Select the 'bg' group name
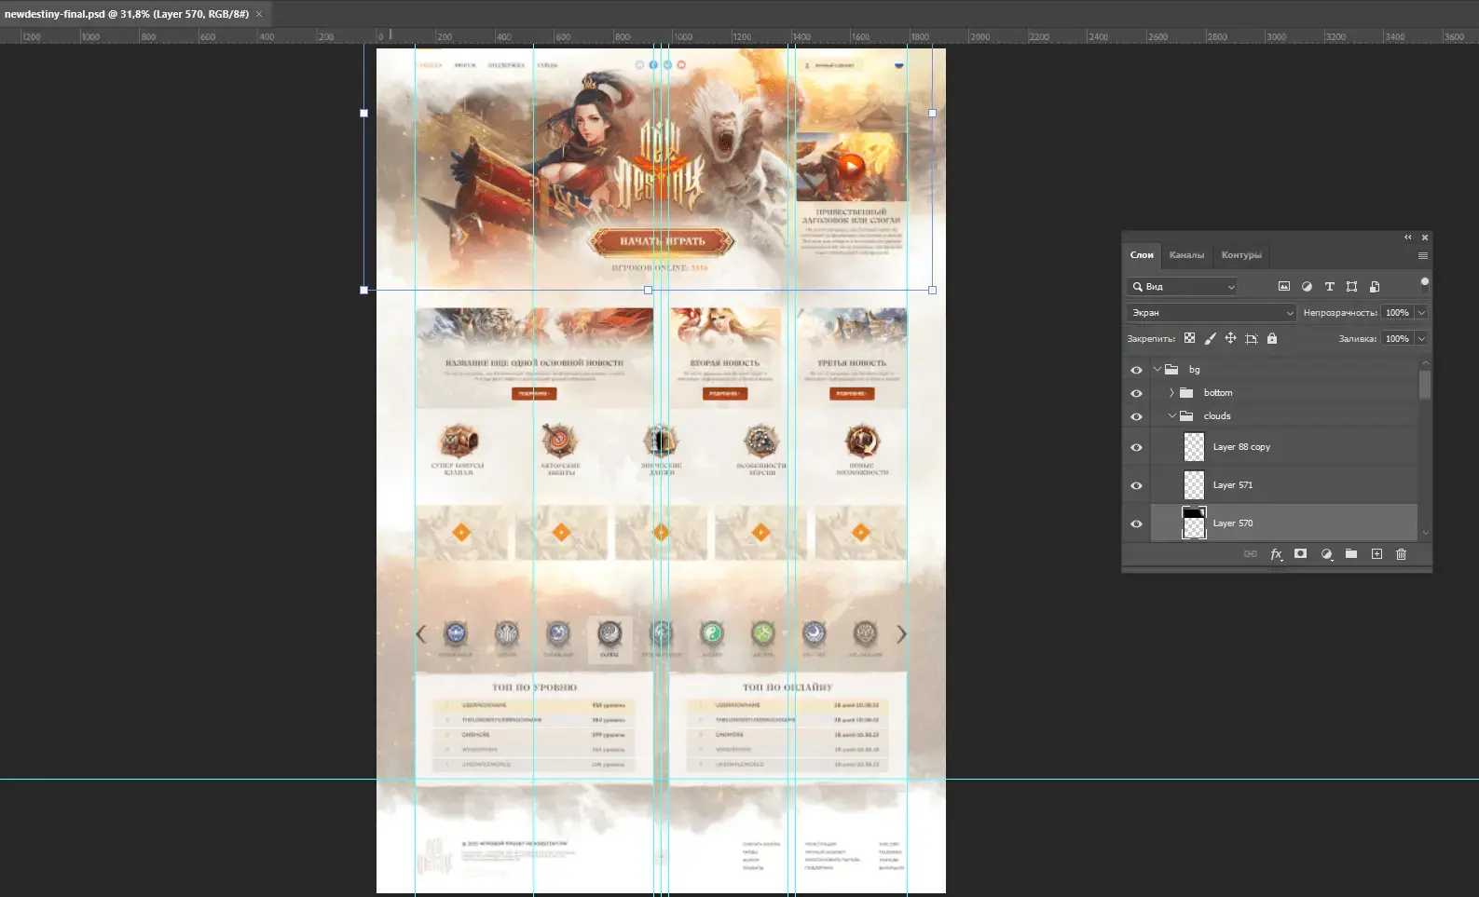This screenshot has width=1479, height=897. [x=1194, y=370]
